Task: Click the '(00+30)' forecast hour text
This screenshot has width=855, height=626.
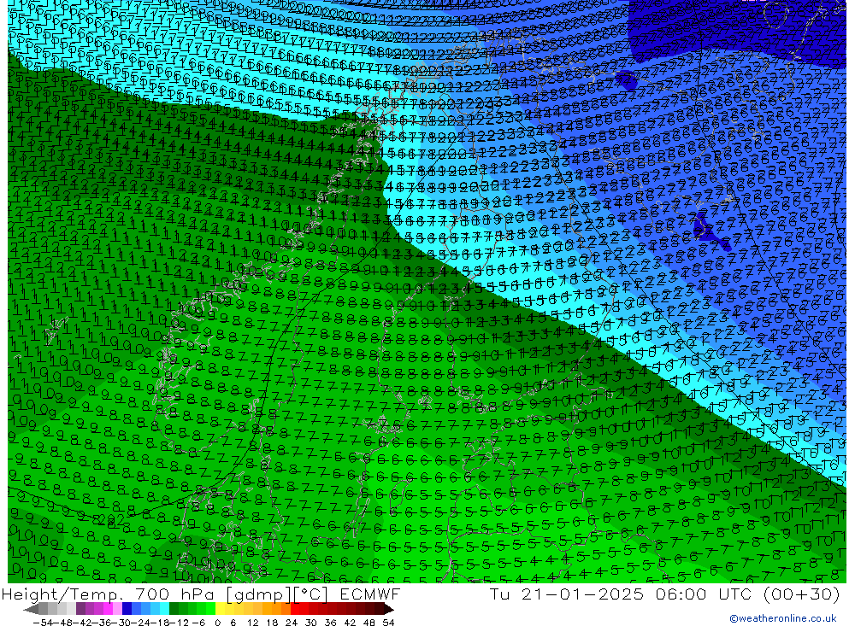Action: 802,594
